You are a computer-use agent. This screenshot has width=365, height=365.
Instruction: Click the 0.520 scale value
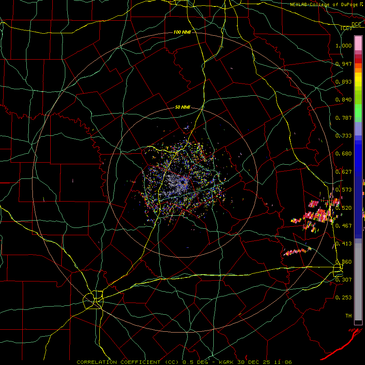(344, 208)
